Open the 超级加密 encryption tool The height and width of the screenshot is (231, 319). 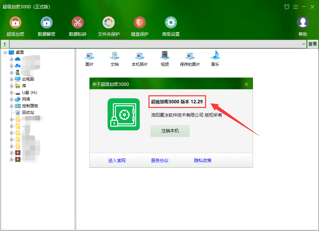pyautogui.click(x=15, y=26)
